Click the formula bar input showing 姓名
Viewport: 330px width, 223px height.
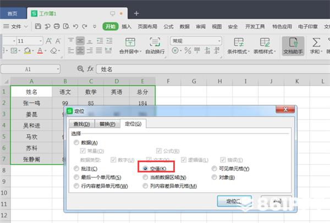(212, 69)
